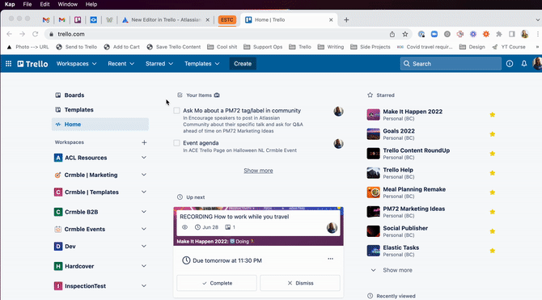
Task: Open a new browser tab with plus
Action: click(346, 19)
